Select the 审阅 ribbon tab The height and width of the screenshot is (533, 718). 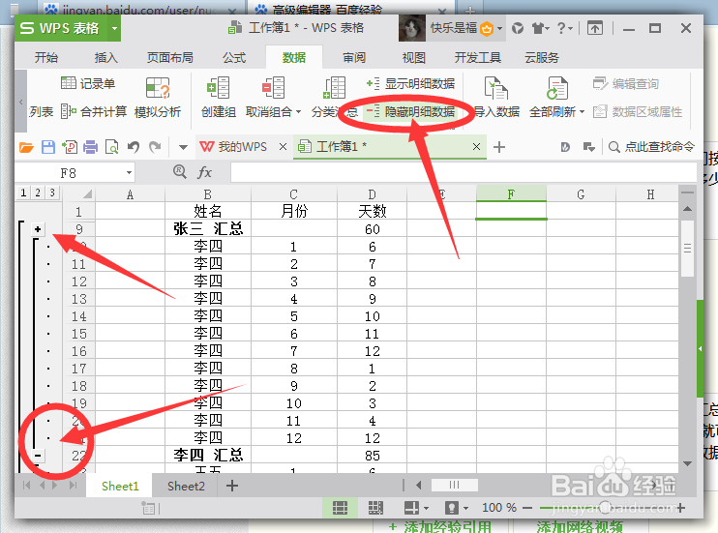354,58
